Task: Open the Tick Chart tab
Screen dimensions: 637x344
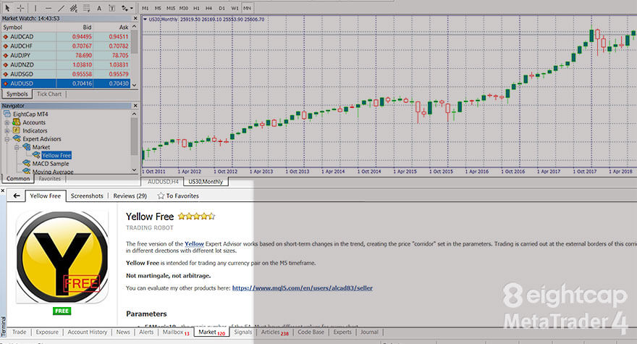Action: pos(49,94)
